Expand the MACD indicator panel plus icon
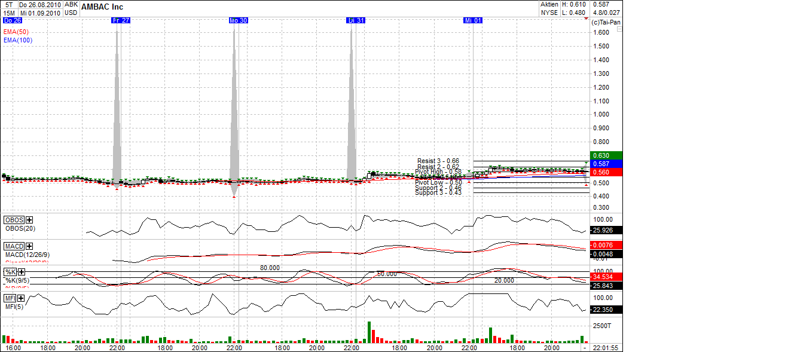Viewport: 791px width, 352px height. pyautogui.click(x=29, y=246)
